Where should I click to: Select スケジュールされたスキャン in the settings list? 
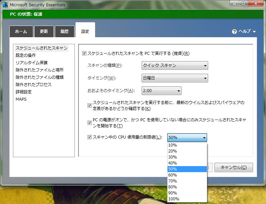click(x=42, y=48)
